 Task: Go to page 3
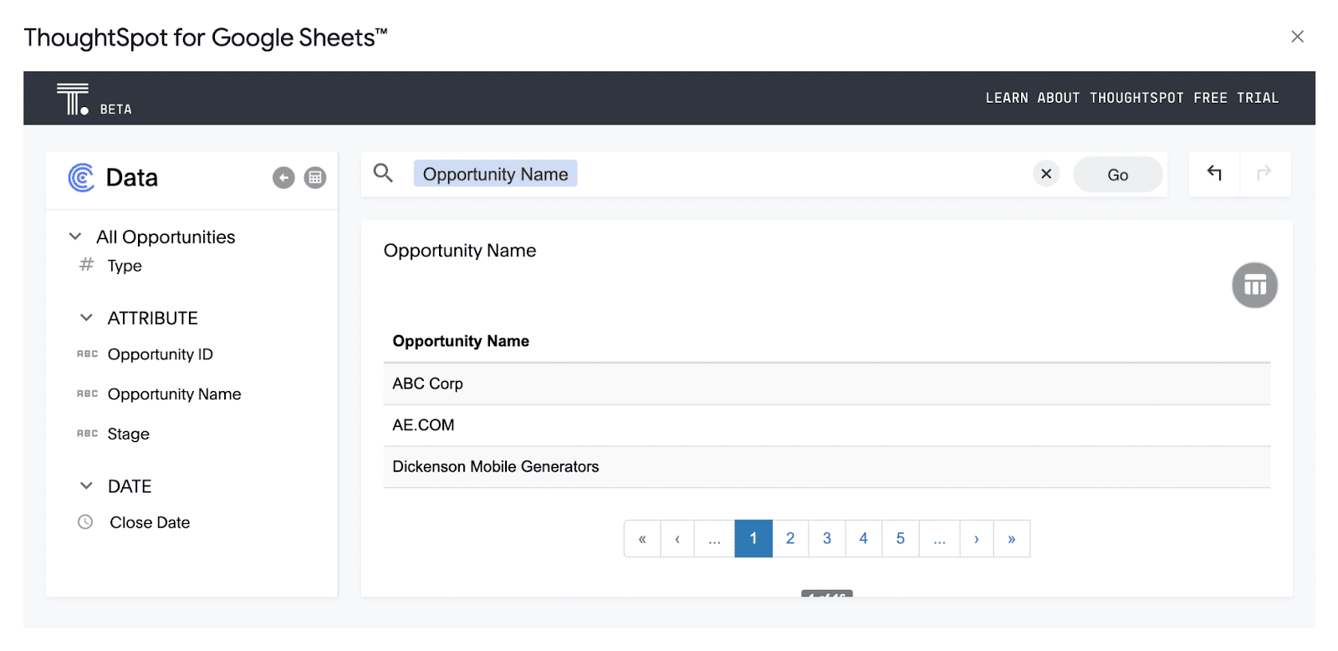tap(827, 539)
